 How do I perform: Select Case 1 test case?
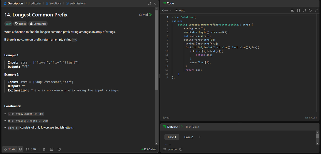[172, 137]
